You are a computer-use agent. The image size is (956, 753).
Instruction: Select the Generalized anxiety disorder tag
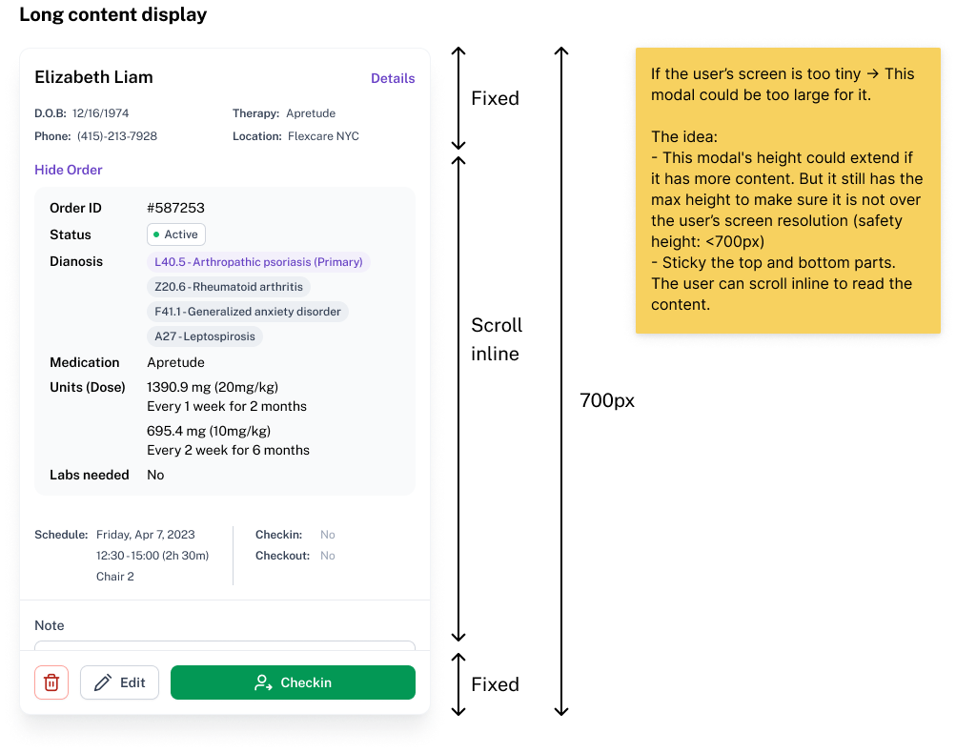248,312
